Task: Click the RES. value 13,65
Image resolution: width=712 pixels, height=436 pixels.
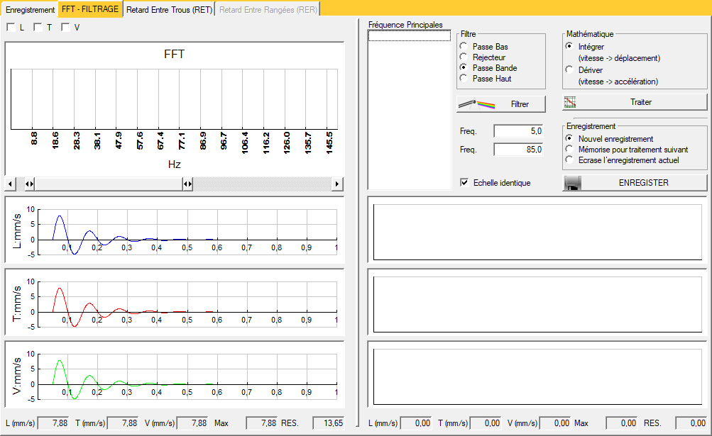Action: pos(328,423)
